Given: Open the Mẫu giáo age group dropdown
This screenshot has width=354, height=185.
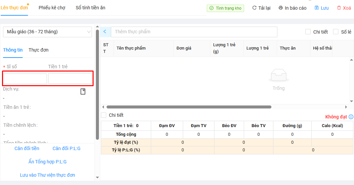Looking at the screenshot, I should (47, 32).
